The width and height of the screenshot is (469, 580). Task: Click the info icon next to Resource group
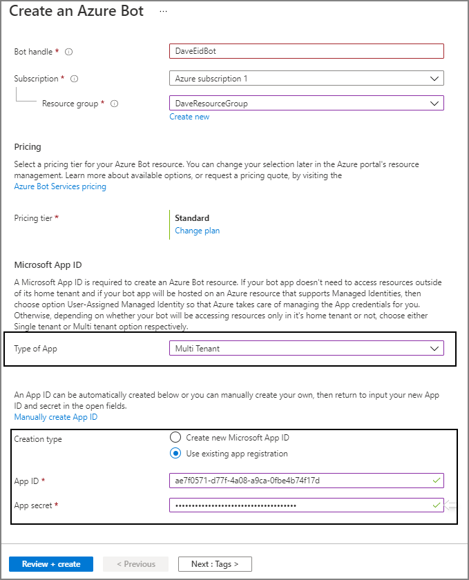[x=113, y=104]
